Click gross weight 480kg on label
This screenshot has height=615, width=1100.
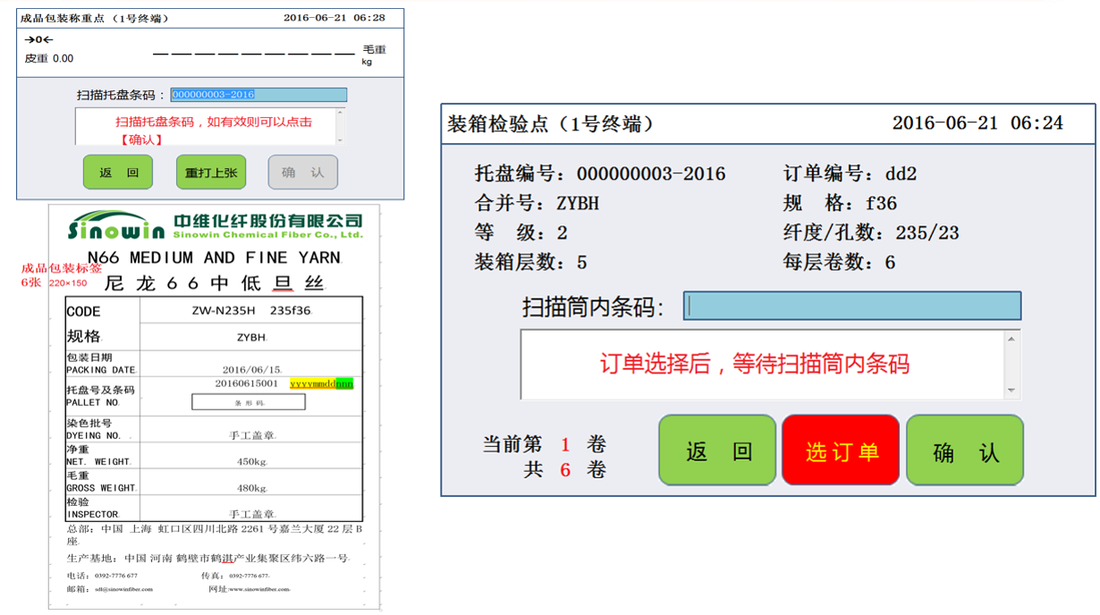pyautogui.click(x=251, y=488)
